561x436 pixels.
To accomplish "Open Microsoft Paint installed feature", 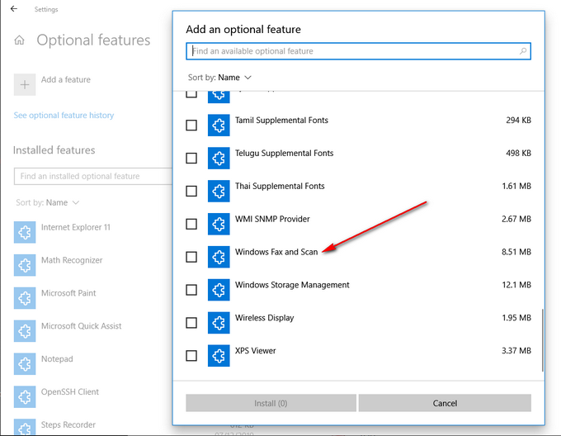I will pyautogui.click(x=68, y=293).
